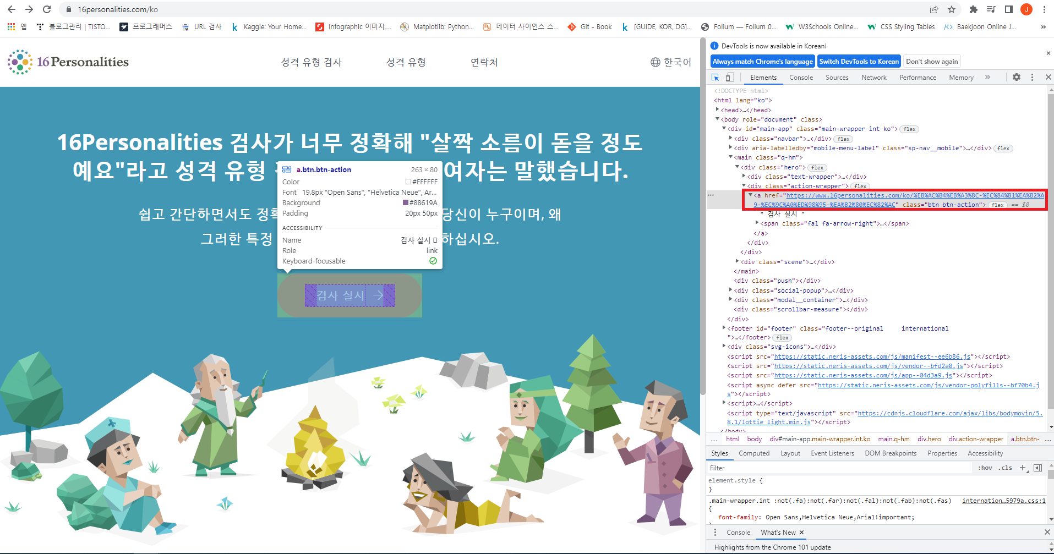
Task: Open DevTools customize three-dot menu
Action: 1032,77
